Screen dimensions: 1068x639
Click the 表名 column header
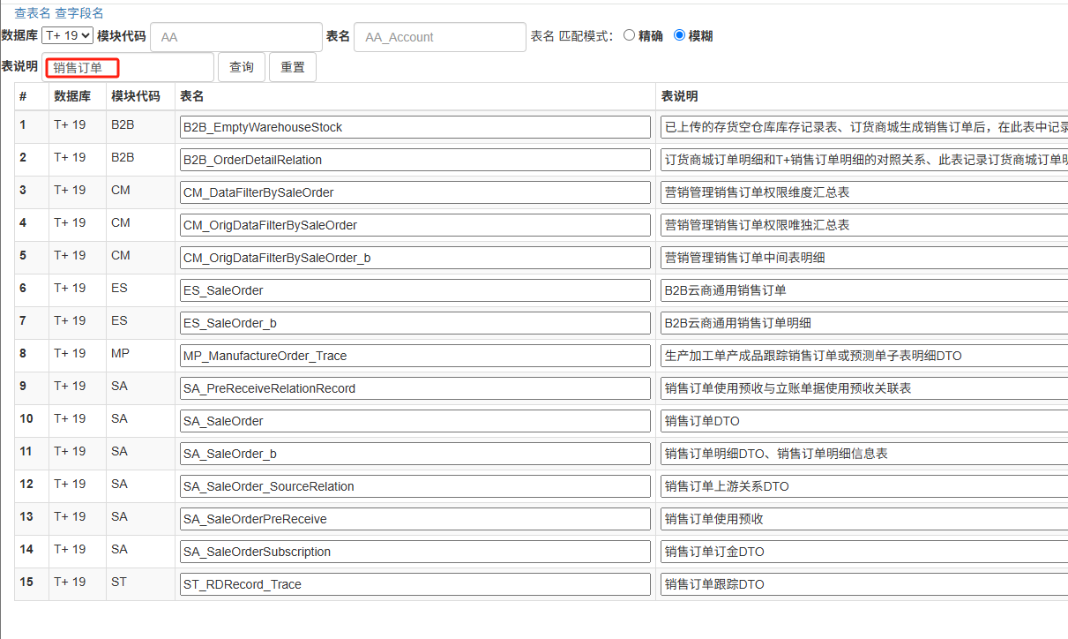point(192,96)
